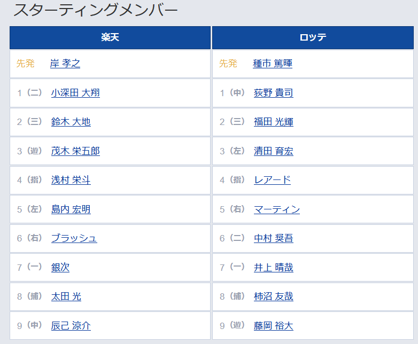The height and width of the screenshot is (344, 418).
Task: Select first baseman 銀次
Action: pos(60,268)
